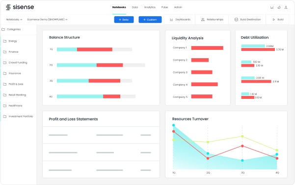
Task: Switch to the Analytics tab
Action: coord(150,7)
